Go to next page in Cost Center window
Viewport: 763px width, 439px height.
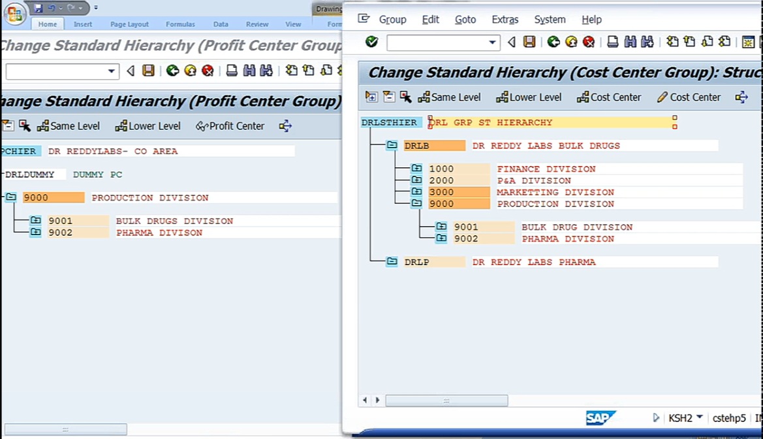point(707,42)
